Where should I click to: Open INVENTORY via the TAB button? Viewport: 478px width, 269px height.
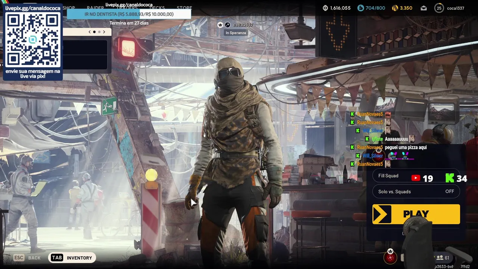point(72,258)
